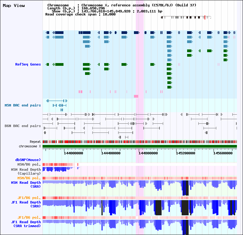Click the orange MSM/B6 pol. label

[29, 178]
